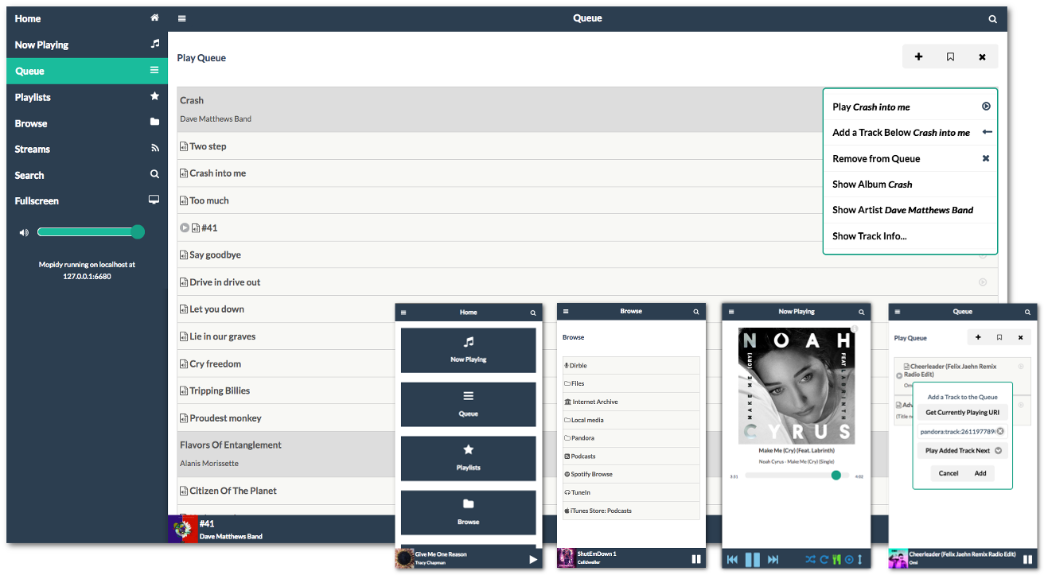1044x575 pixels.
Task: Clear the queue with the X icon
Action: point(982,56)
